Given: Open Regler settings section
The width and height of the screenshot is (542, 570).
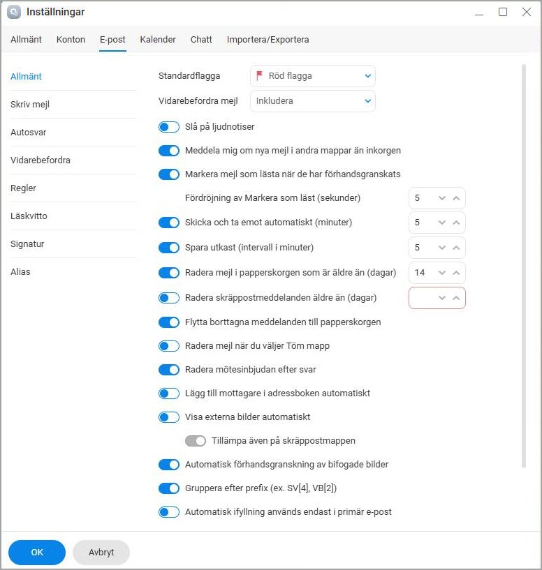Looking at the screenshot, I should click(x=23, y=188).
